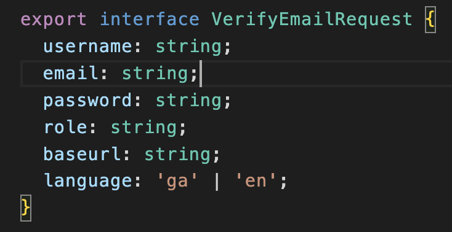Click the 'export' keyword

point(54,20)
